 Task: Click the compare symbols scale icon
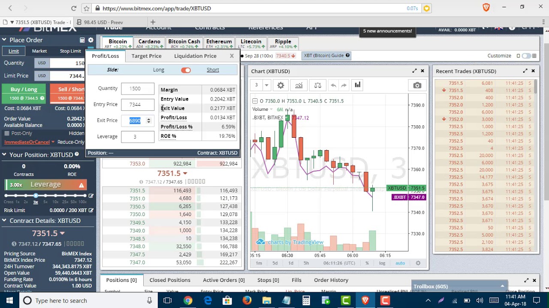pyautogui.click(x=317, y=85)
